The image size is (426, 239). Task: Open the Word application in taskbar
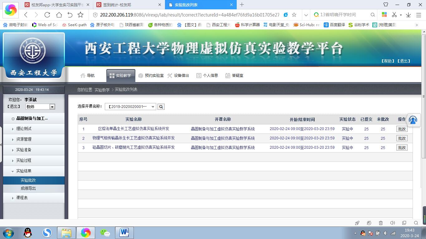coord(124,232)
